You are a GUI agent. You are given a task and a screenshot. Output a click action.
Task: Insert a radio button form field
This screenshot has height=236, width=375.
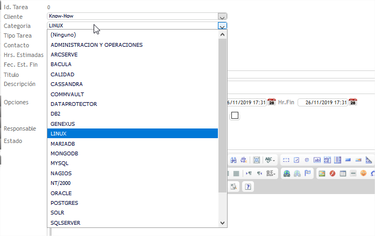coord(307,160)
